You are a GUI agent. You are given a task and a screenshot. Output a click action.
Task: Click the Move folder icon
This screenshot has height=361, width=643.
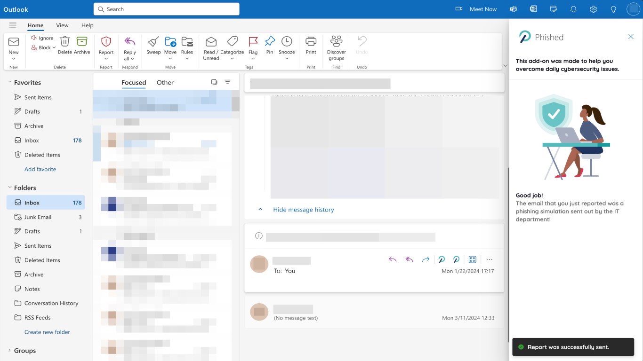170,41
